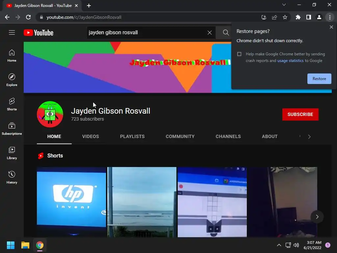Click the Chrome taskbar icon
This screenshot has height=253, width=337.
(40, 245)
